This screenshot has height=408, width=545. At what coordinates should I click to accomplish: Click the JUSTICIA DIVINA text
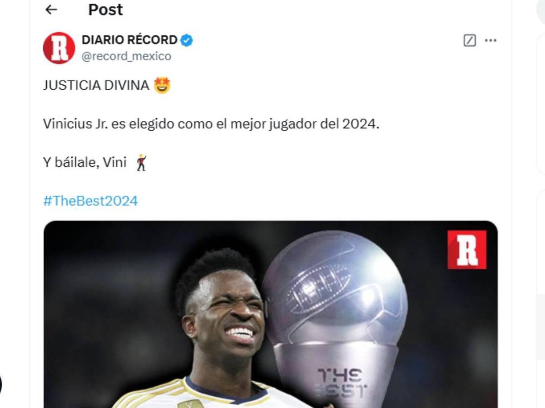coord(96,85)
